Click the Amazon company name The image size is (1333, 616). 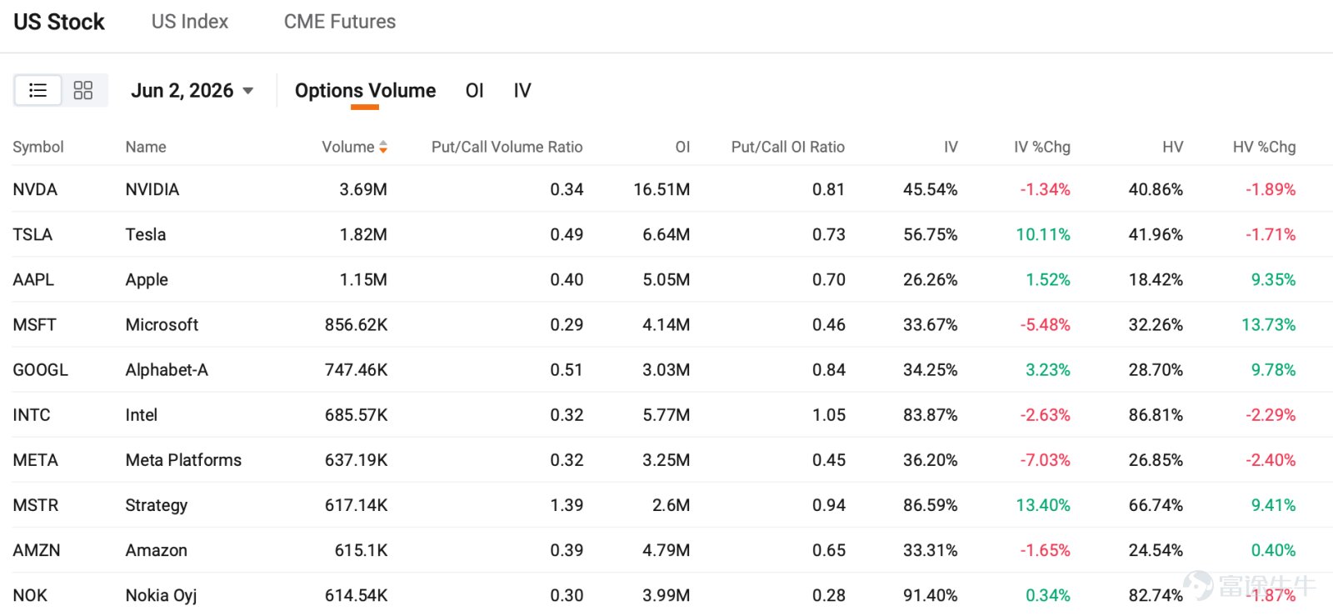[157, 550]
